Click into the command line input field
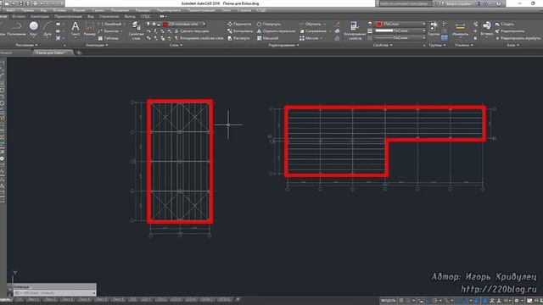Screen dimensions: 543x305 point(54,293)
